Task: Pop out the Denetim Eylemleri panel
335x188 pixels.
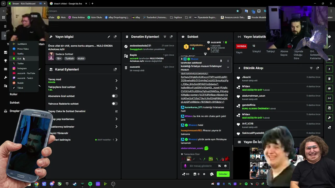Action: (171, 37)
